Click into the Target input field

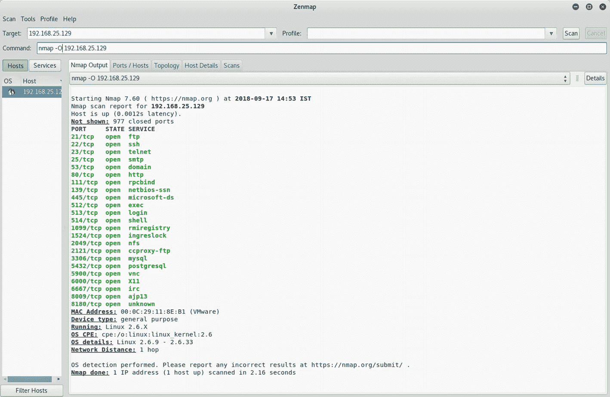146,34
